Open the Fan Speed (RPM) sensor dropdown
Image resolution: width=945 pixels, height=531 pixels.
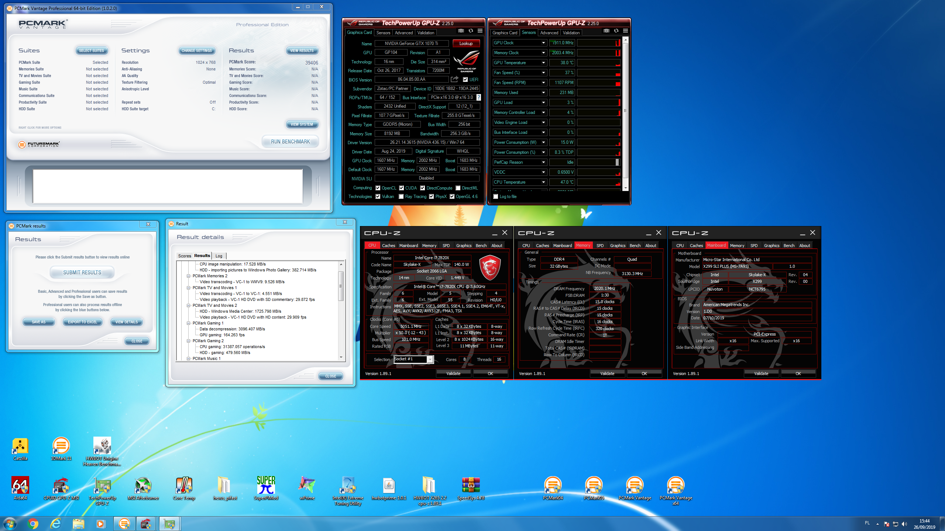click(x=543, y=83)
